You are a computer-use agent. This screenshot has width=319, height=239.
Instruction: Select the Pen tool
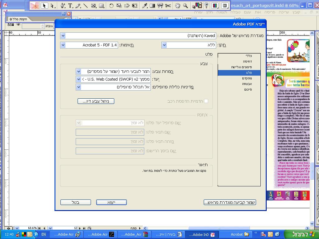(63, 6)
